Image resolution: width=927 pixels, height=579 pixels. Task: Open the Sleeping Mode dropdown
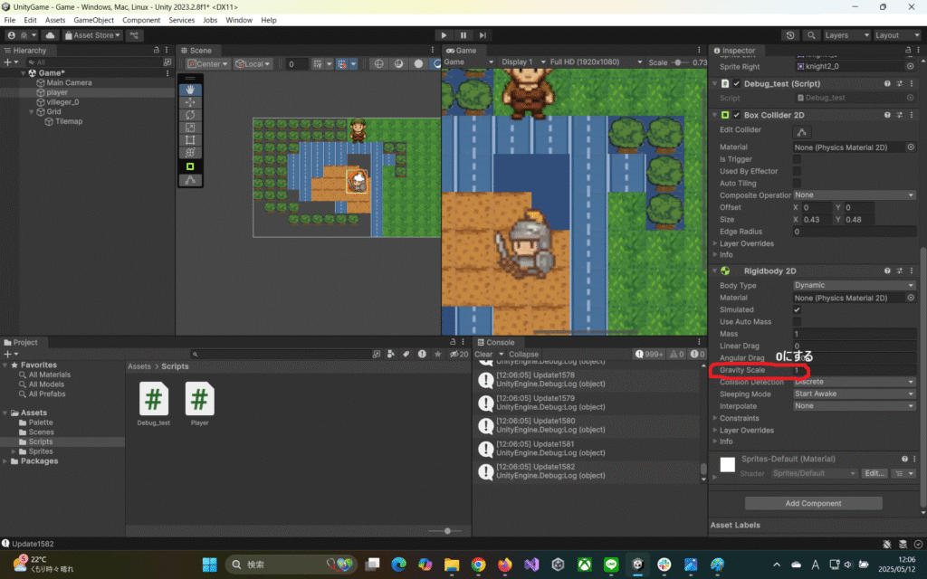855,394
